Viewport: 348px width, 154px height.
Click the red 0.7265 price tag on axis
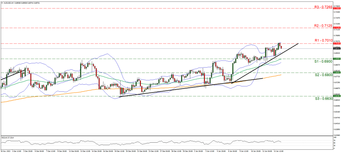point(337,8)
